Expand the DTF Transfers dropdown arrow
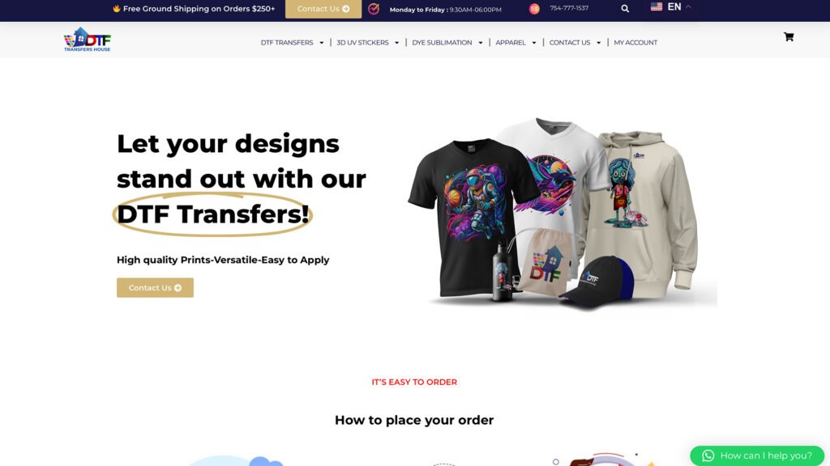Screen dimensions: 830x466 coord(321,43)
